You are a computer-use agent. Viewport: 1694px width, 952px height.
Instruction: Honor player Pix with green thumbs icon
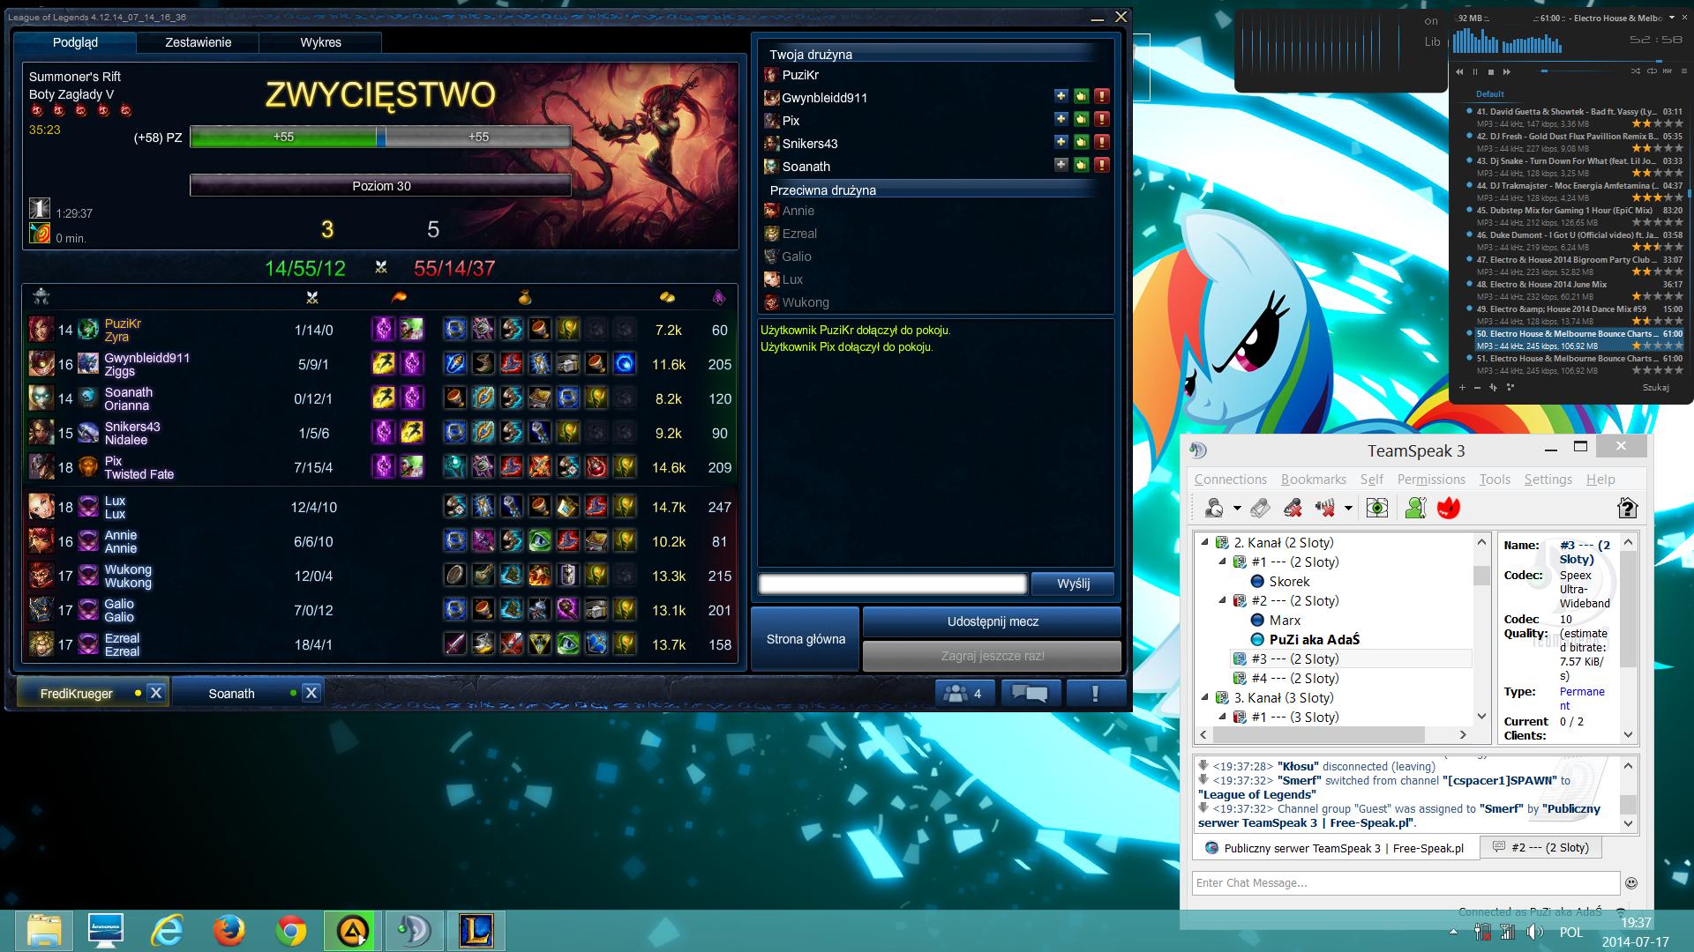1081,119
